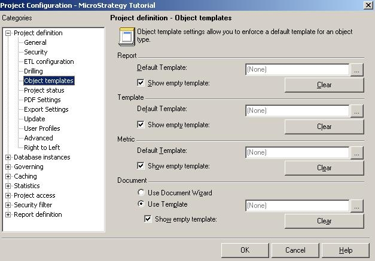Open the Drilling category
The image size is (375, 261).
(x=33, y=71)
